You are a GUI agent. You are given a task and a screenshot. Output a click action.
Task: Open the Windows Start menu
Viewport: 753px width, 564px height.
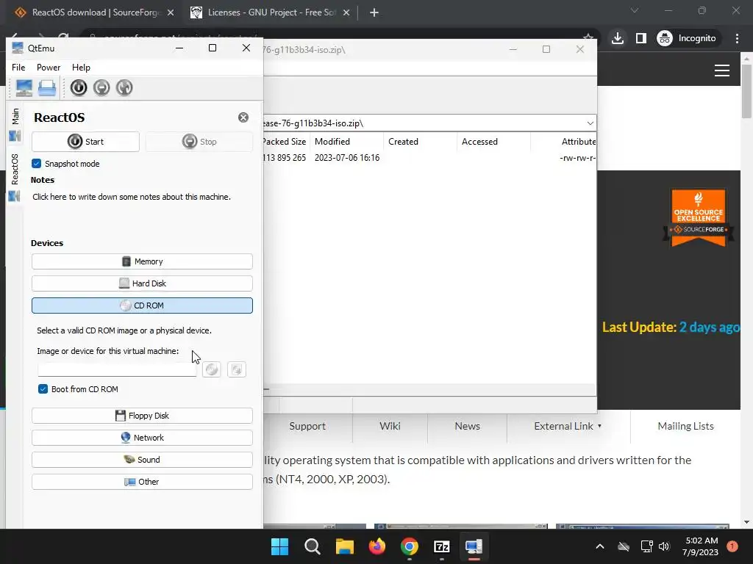tap(280, 546)
